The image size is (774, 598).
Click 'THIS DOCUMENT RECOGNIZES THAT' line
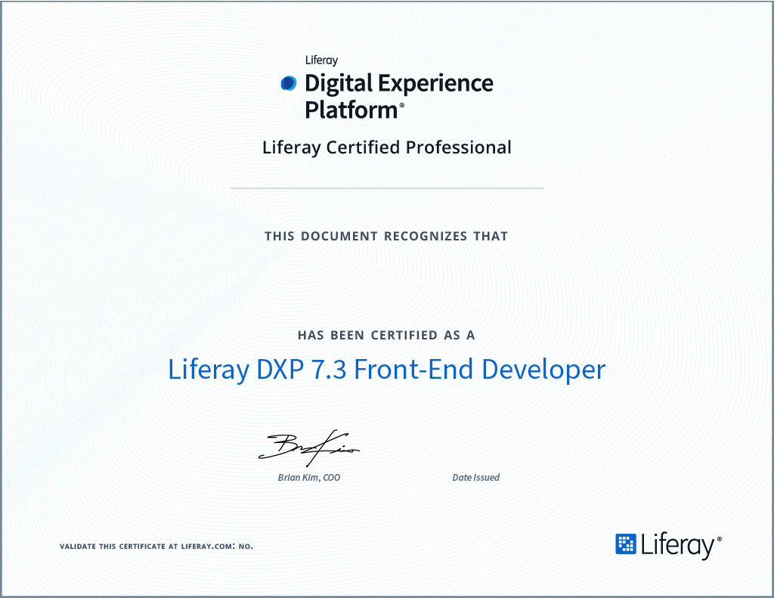(x=386, y=236)
